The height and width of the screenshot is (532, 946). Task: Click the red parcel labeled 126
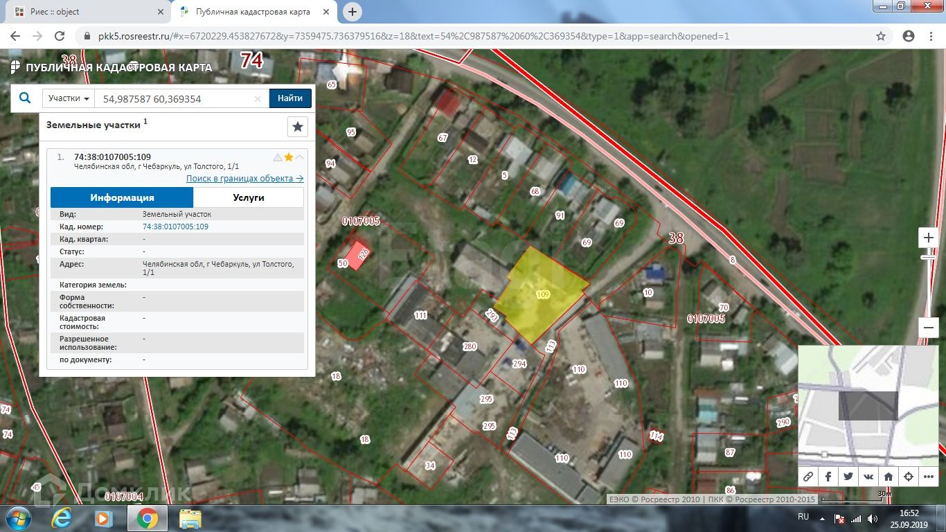357,256
